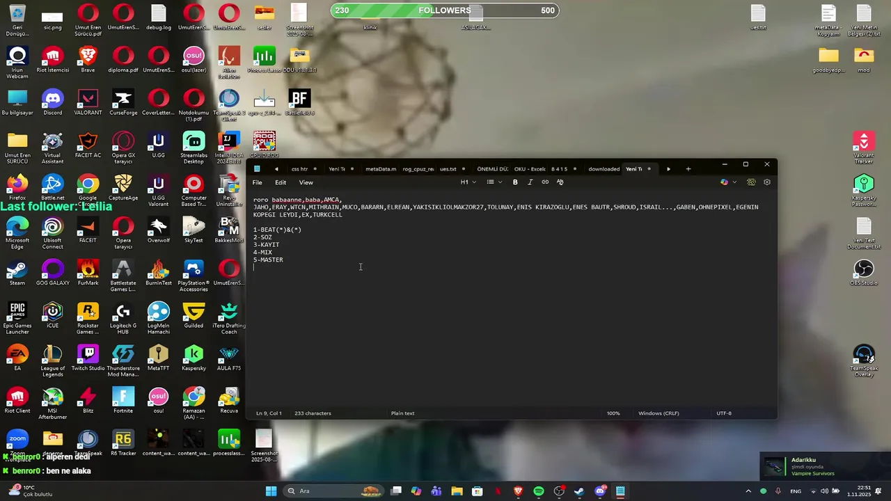
Task: Open the Epic Games Launcher desktop icon
Action: point(17,319)
